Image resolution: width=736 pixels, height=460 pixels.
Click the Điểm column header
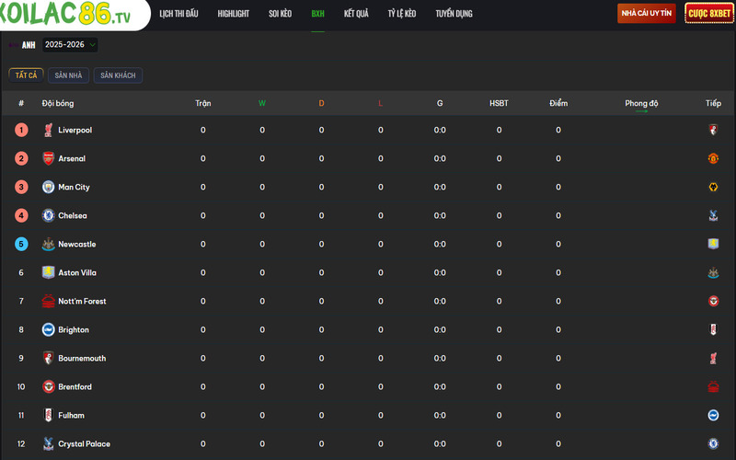(x=558, y=103)
